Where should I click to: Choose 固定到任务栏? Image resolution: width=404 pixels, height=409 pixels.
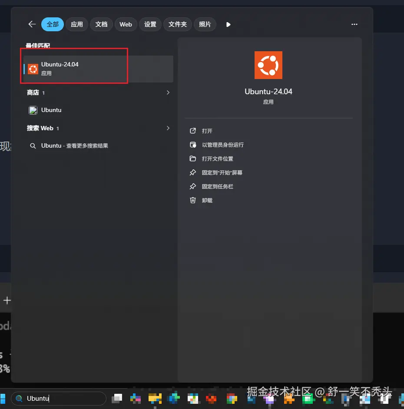(217, 187)
